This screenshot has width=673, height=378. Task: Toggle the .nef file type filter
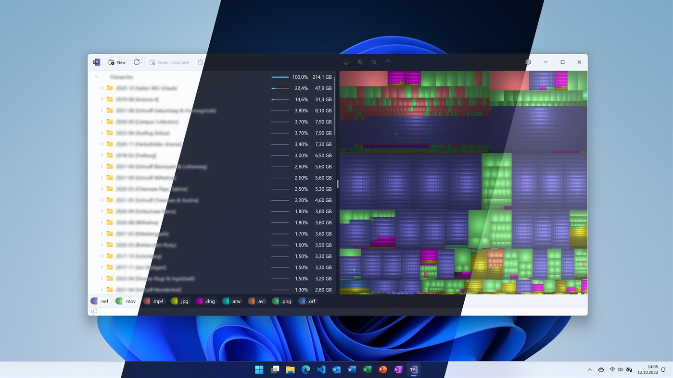pyautogui.click(x=100, y=301)
